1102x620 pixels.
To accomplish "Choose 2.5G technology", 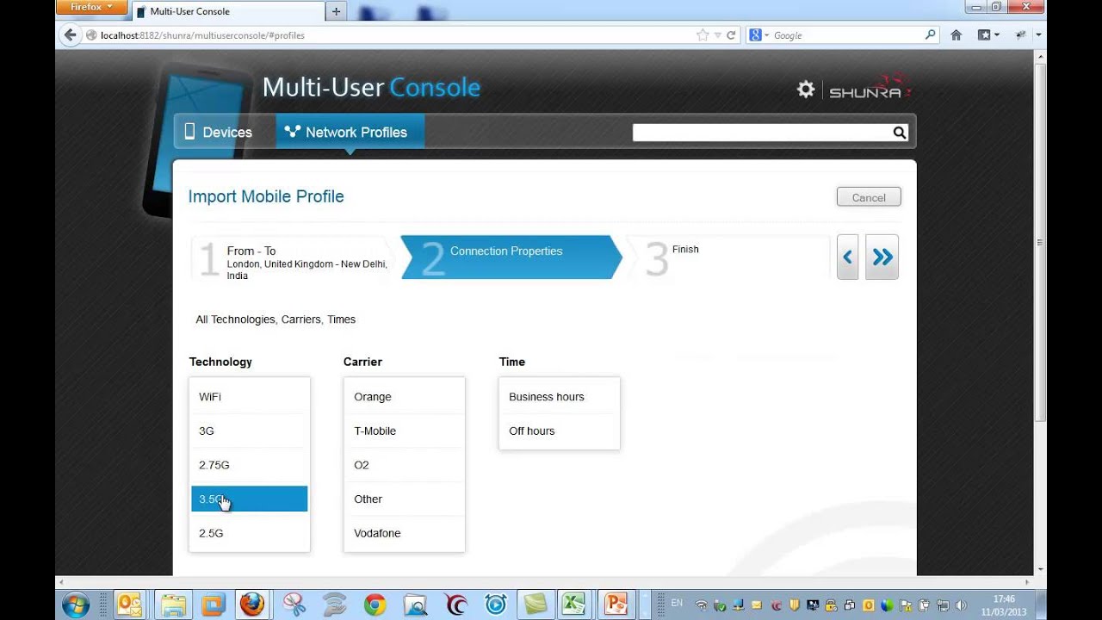I will click(249, 533).
